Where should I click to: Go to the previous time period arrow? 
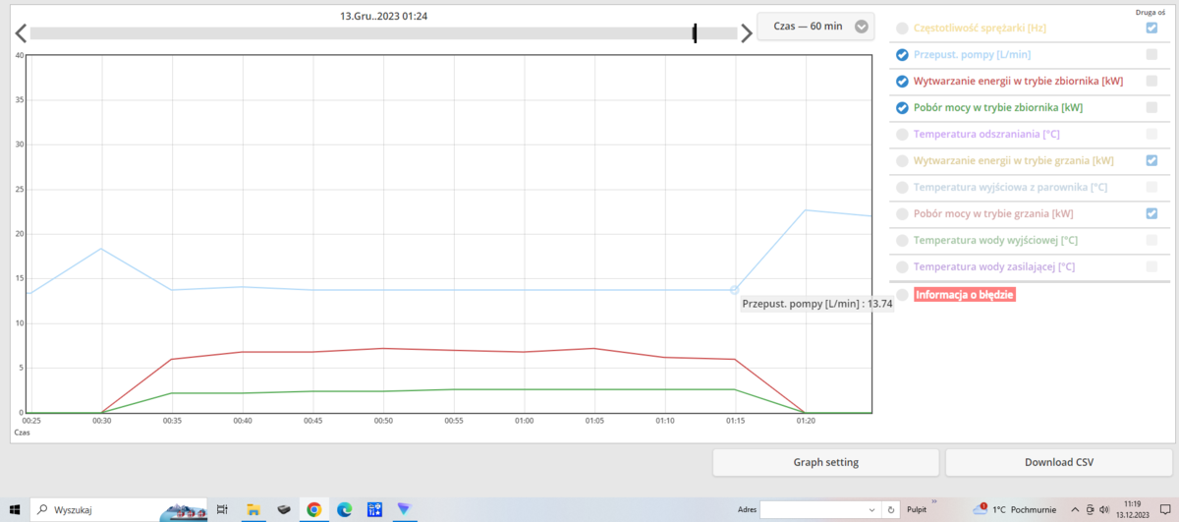coord(20,33)
